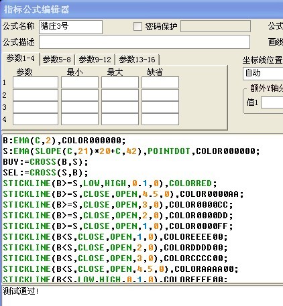
Task: Switch to the 参数13-16 tab
Action: coord(137,60)
